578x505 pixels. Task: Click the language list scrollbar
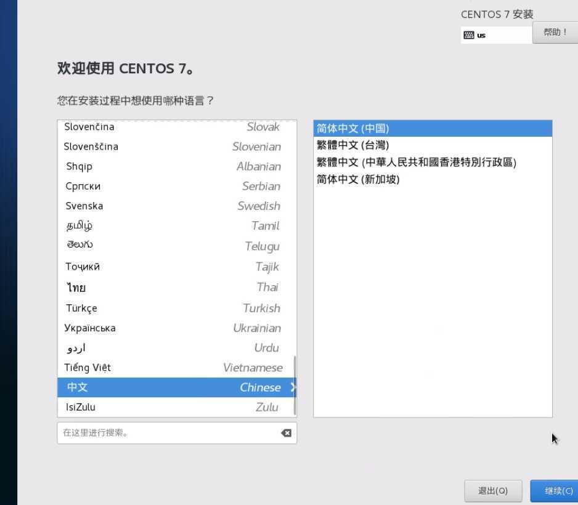coord(295,385)
